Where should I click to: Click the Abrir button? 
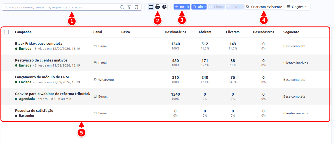(199, 7)
